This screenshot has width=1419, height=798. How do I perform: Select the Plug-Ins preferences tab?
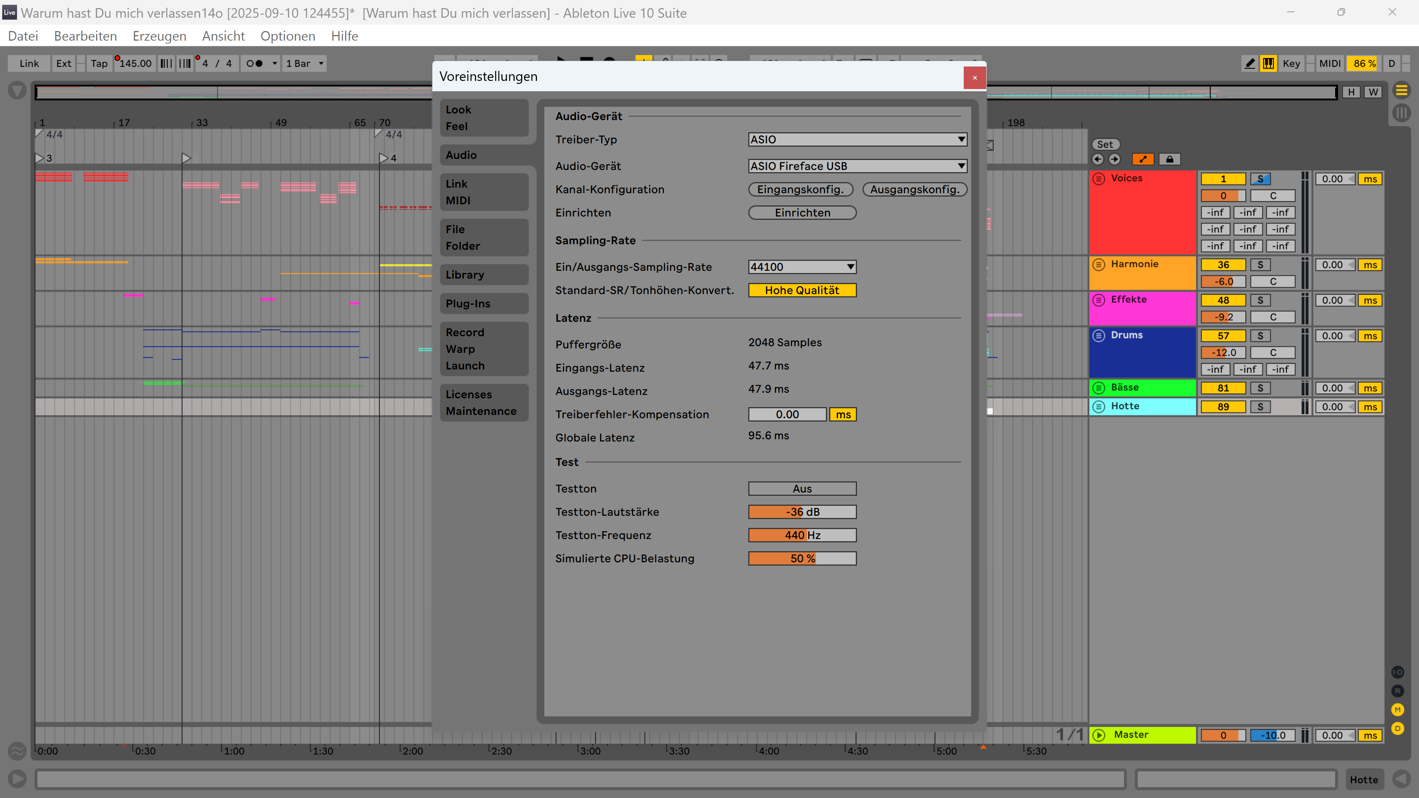(x=484, y=303)
